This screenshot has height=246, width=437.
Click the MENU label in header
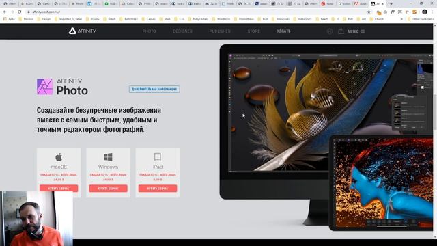[x=353, y=31]
